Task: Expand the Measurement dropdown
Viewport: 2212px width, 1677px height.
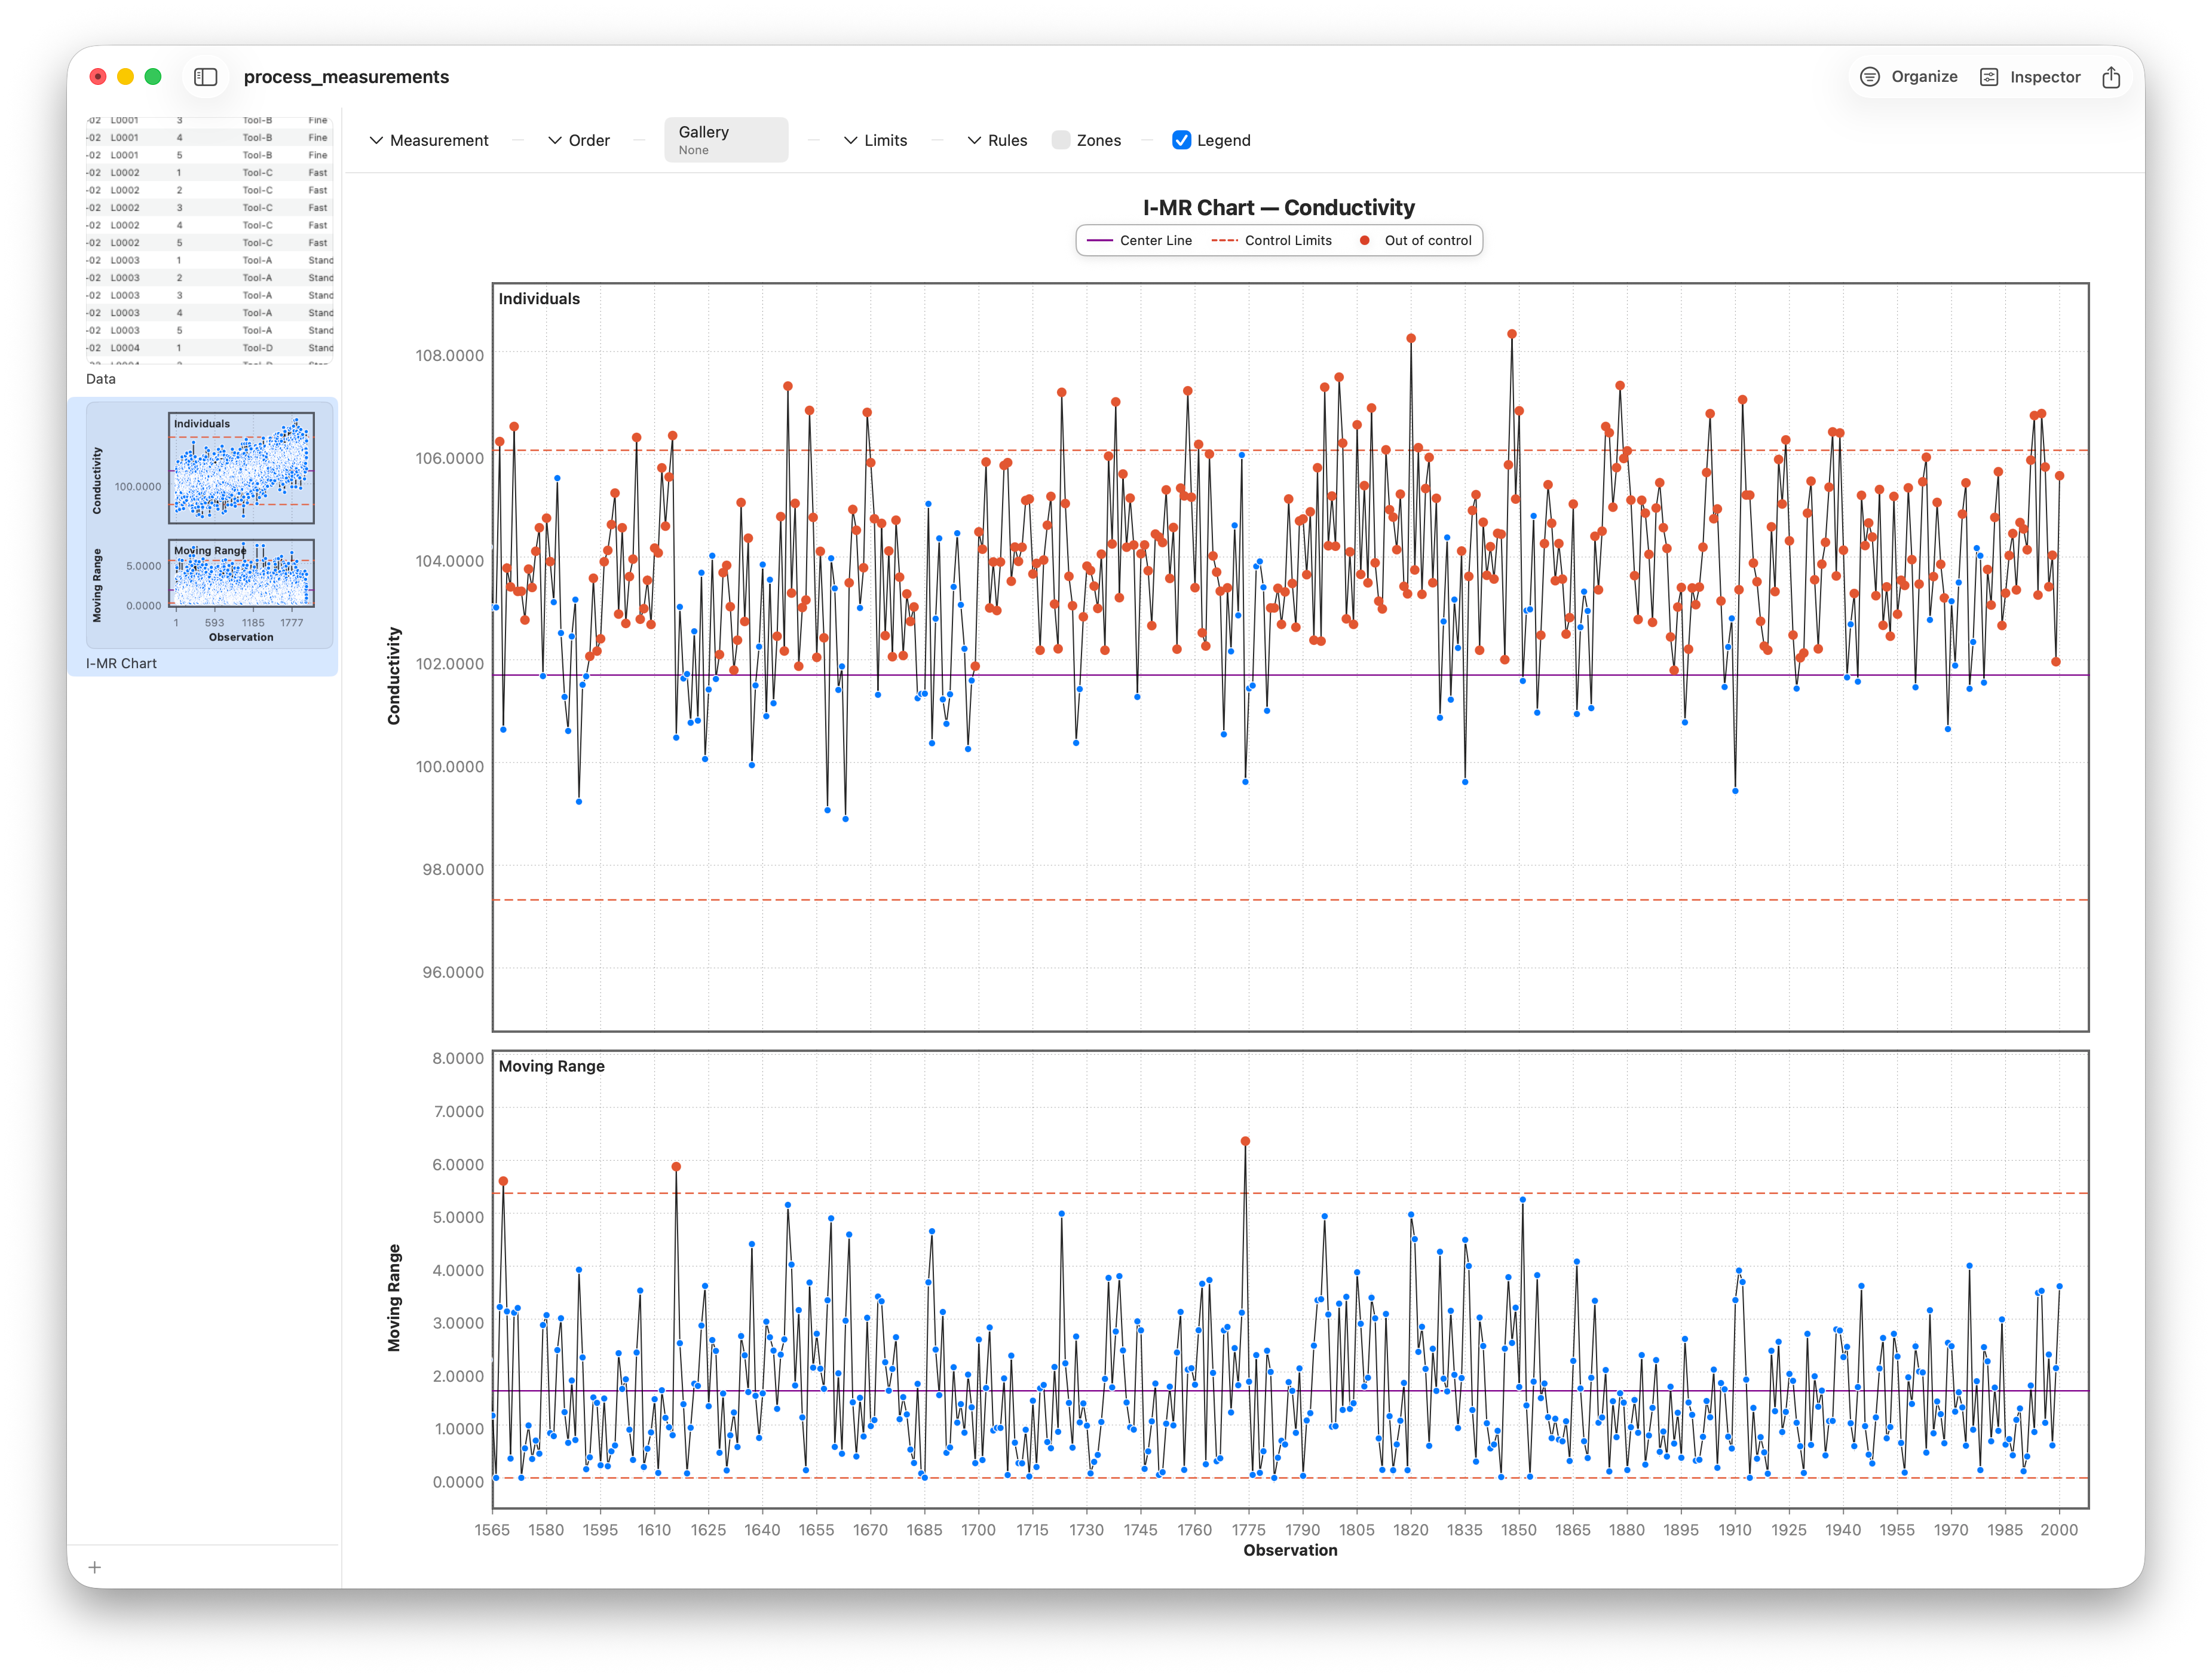Action: tap(429, 140)
